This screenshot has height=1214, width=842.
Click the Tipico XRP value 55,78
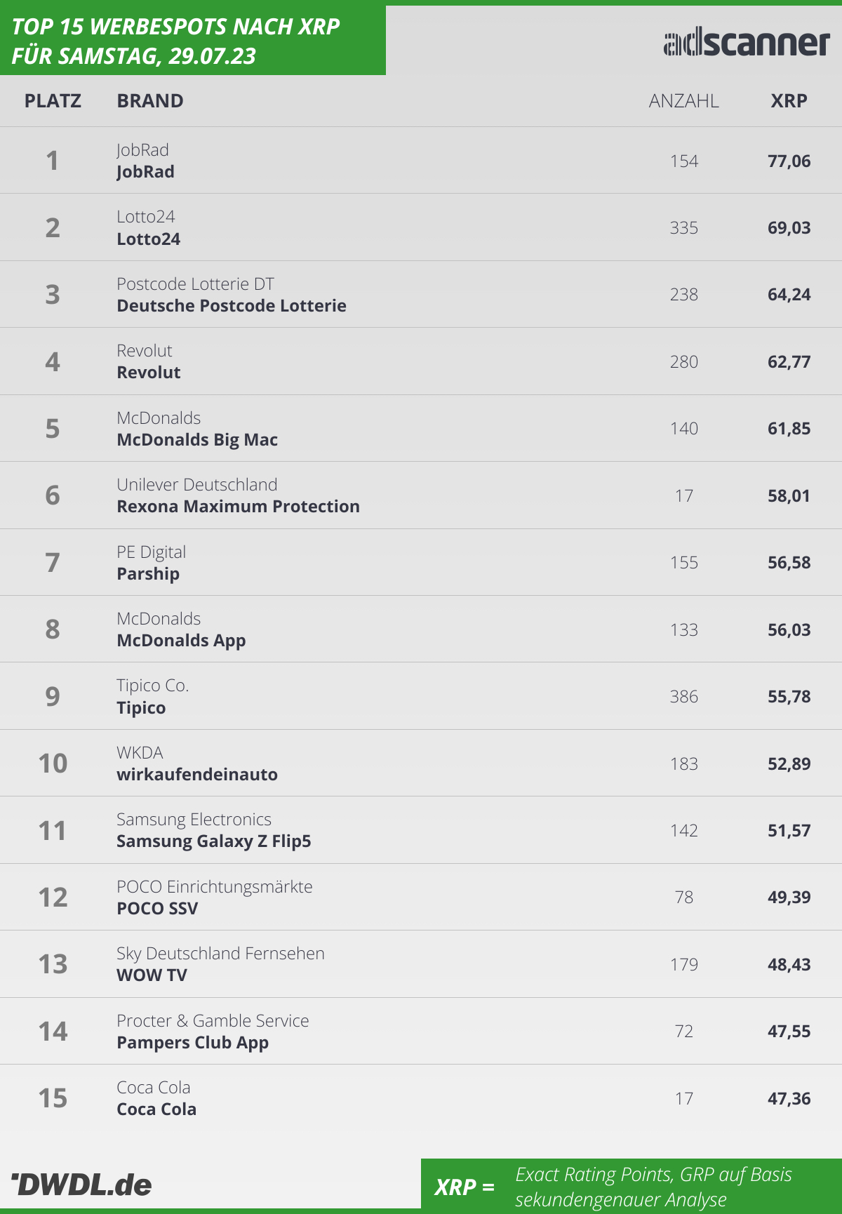(789, 697)
